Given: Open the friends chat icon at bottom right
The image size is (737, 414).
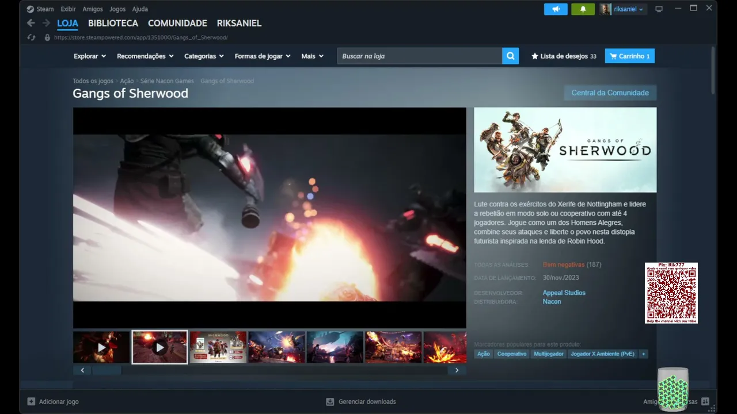Looking at the screenshot, I should click(705, 401).
